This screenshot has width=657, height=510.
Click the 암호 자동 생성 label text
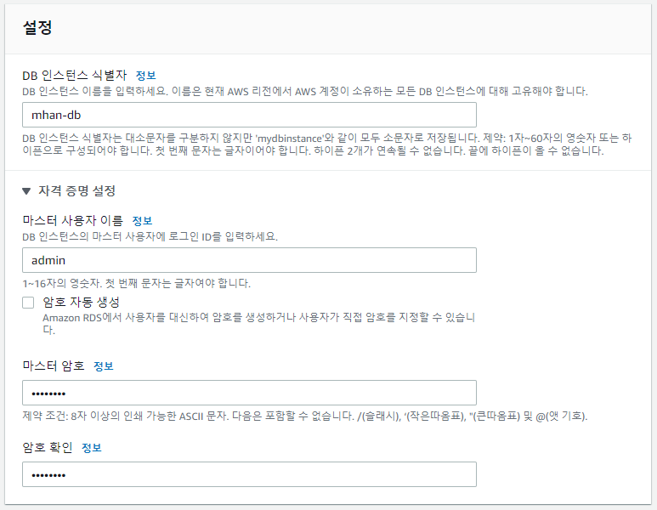click(82, 302)
